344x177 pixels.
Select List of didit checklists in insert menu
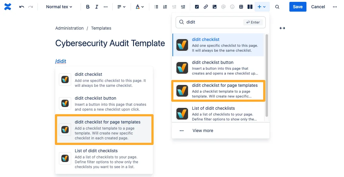point(218,113)
